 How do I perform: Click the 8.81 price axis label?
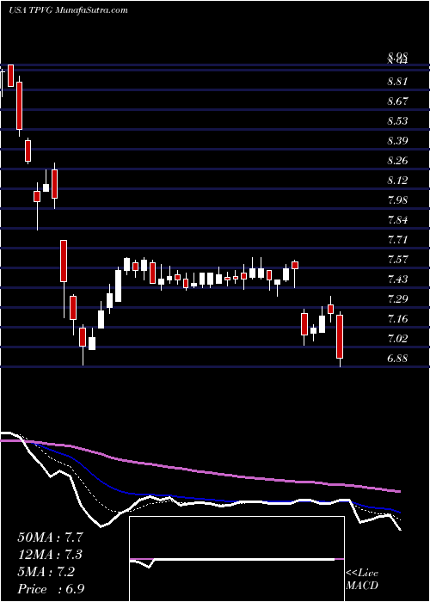point(397,82)
